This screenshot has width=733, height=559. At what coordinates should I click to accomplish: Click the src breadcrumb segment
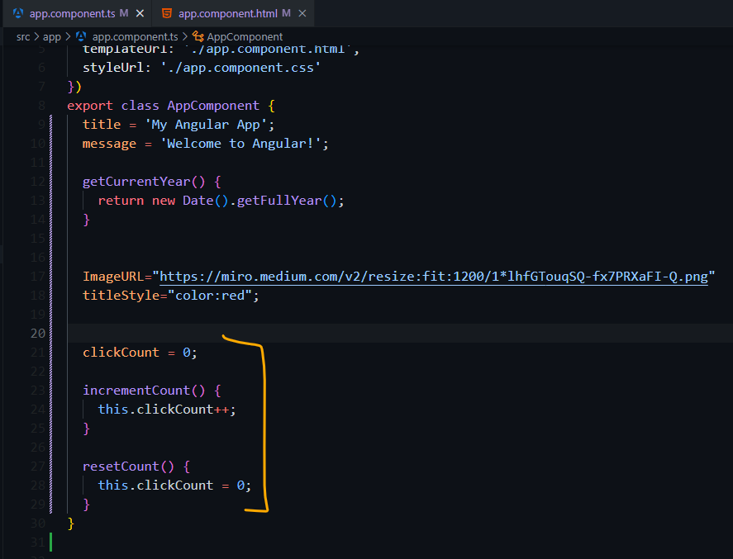point(23,37)
